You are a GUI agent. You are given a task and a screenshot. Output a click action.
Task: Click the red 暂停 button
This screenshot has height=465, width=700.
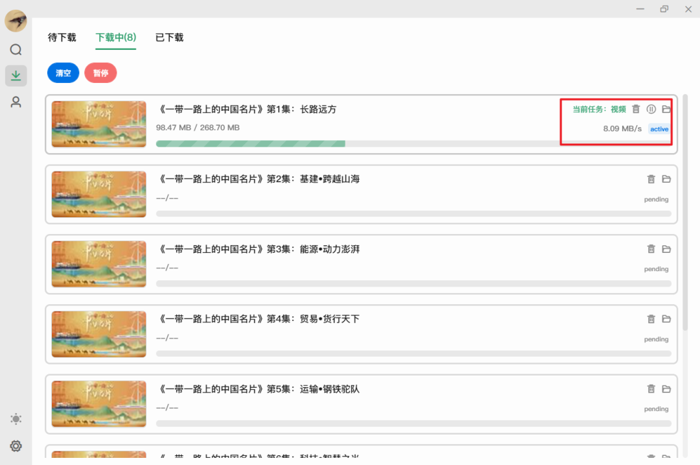click(100, 73)
